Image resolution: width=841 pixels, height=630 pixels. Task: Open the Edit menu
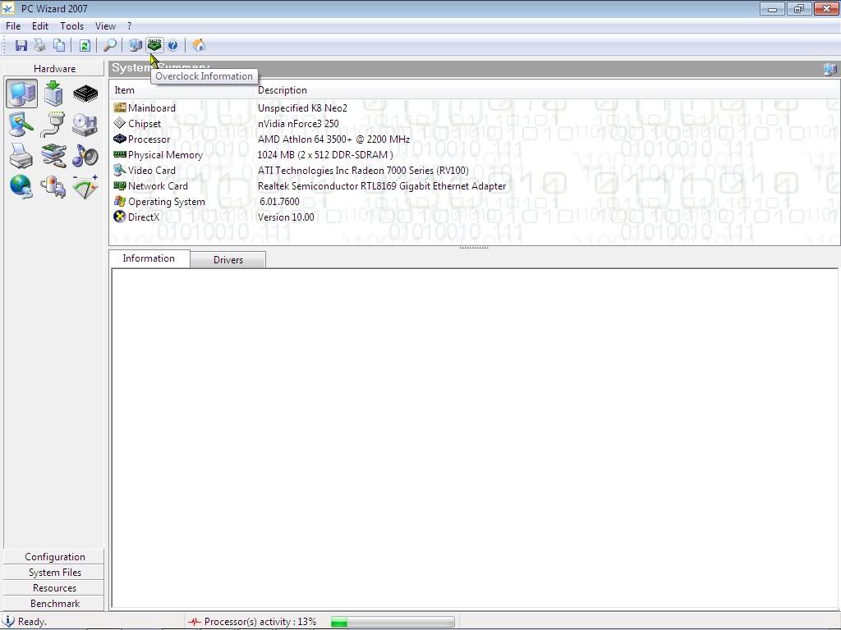pyautogui.click(x=40, y=25)
